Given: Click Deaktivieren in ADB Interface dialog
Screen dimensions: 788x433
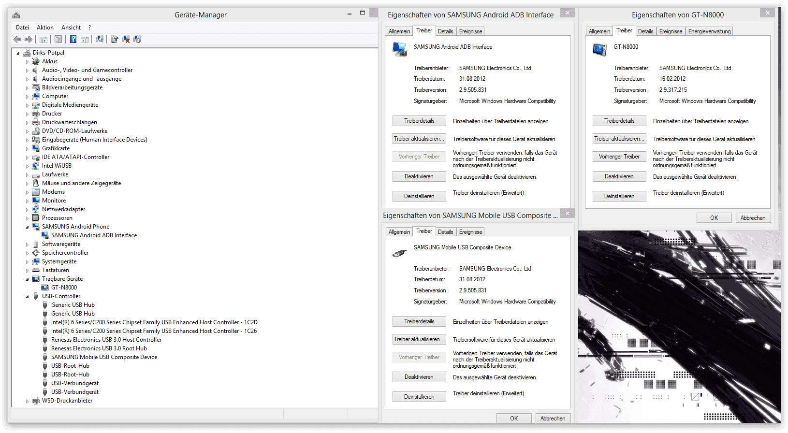Looking at the screenshot, I should pyautogui.click(x=419, y=176).
